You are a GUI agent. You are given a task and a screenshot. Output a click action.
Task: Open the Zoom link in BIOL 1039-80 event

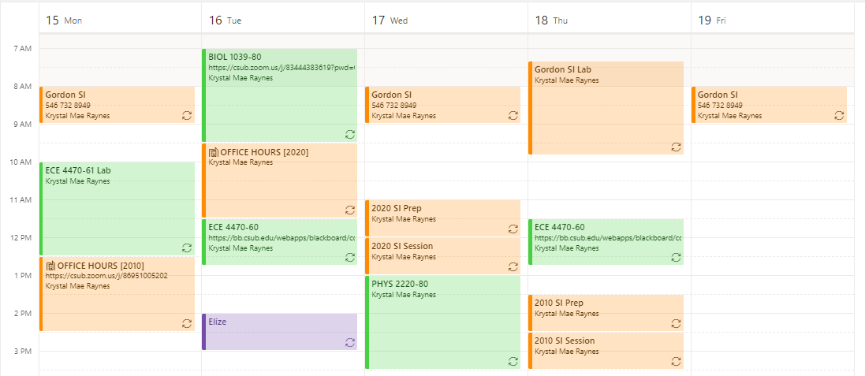pyautogui.click(x=281, y=68)
